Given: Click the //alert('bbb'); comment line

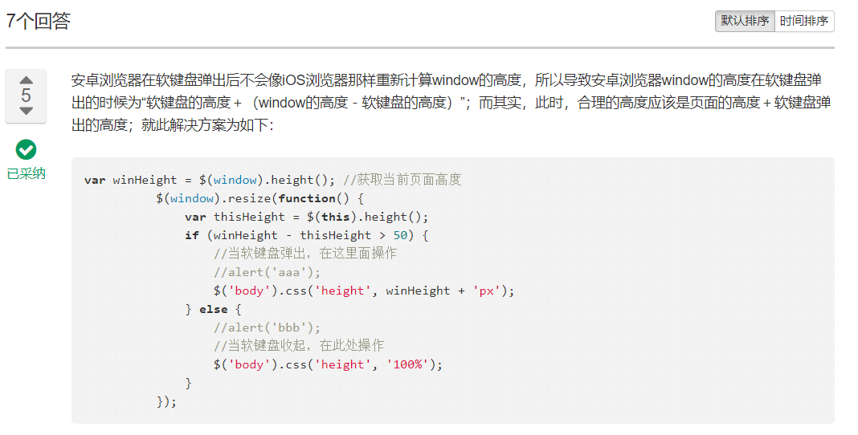Looking at the screenshot, I should pos(267,327).
